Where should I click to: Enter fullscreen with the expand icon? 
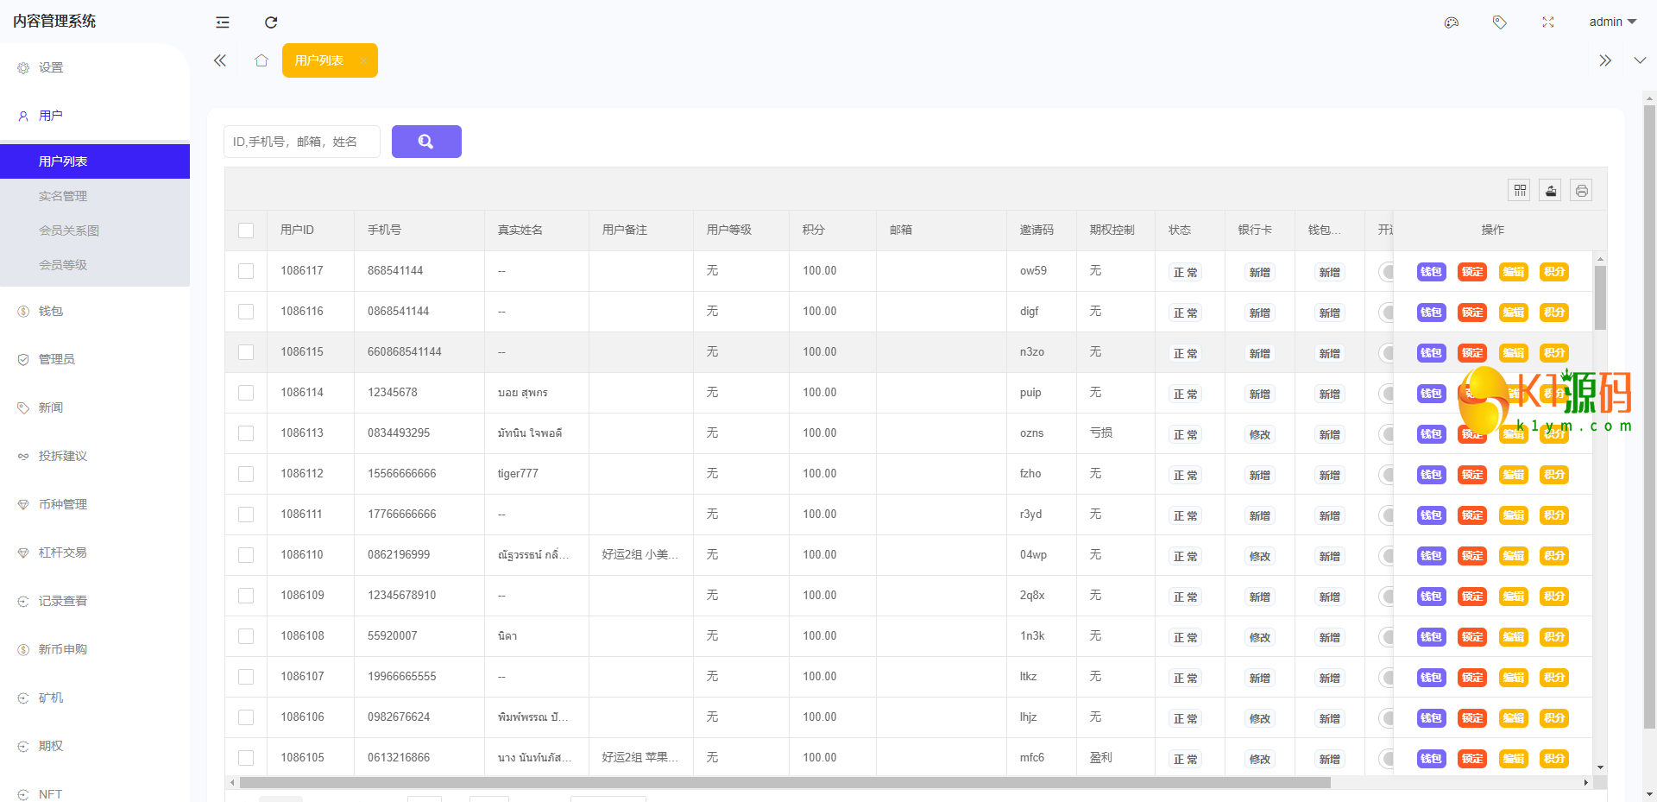[x=1548, y=22]
